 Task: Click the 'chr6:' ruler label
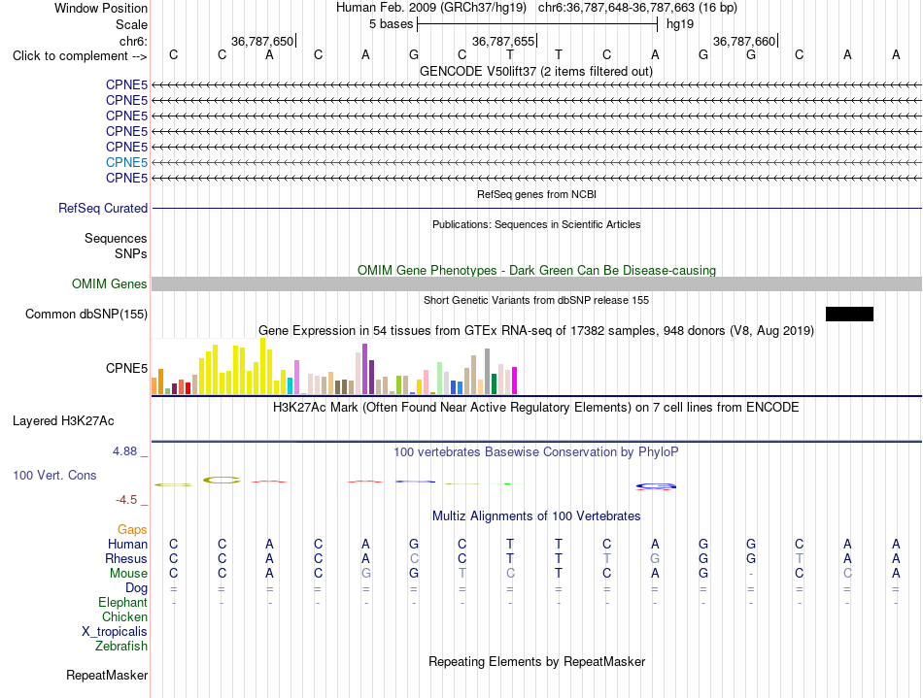(133, 41)
